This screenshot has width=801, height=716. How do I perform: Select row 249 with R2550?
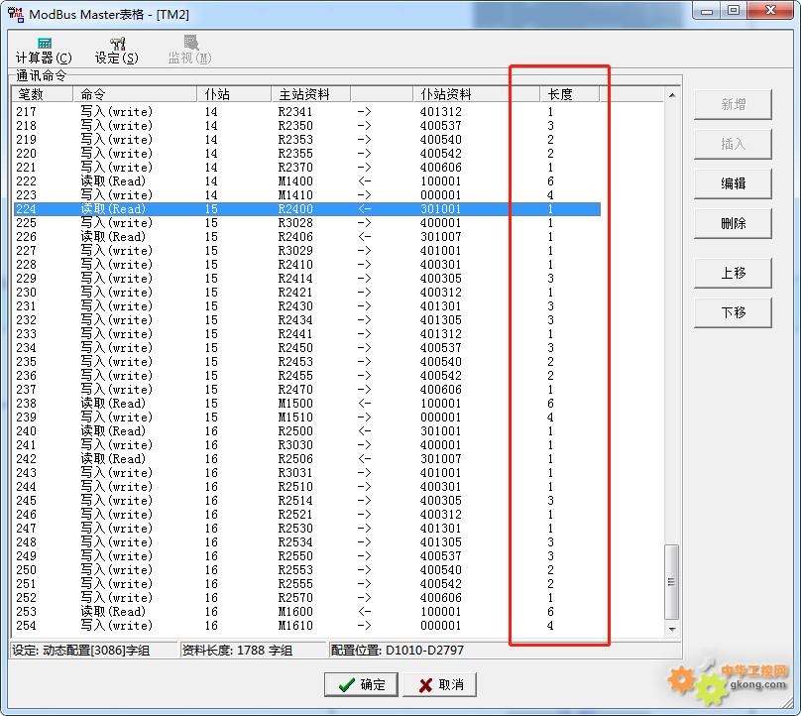click(x=306, y=556)
